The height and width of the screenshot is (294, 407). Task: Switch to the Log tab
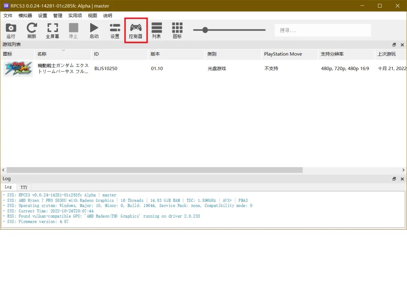8,187
